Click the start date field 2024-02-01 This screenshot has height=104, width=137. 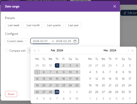40,41
